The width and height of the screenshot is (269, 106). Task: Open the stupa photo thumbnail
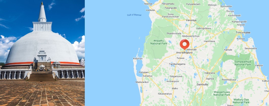click(x=42, y=53)
